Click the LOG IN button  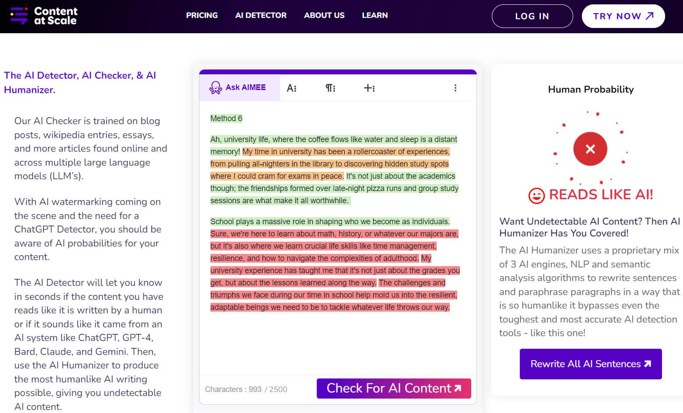click(x=532, y=16)
